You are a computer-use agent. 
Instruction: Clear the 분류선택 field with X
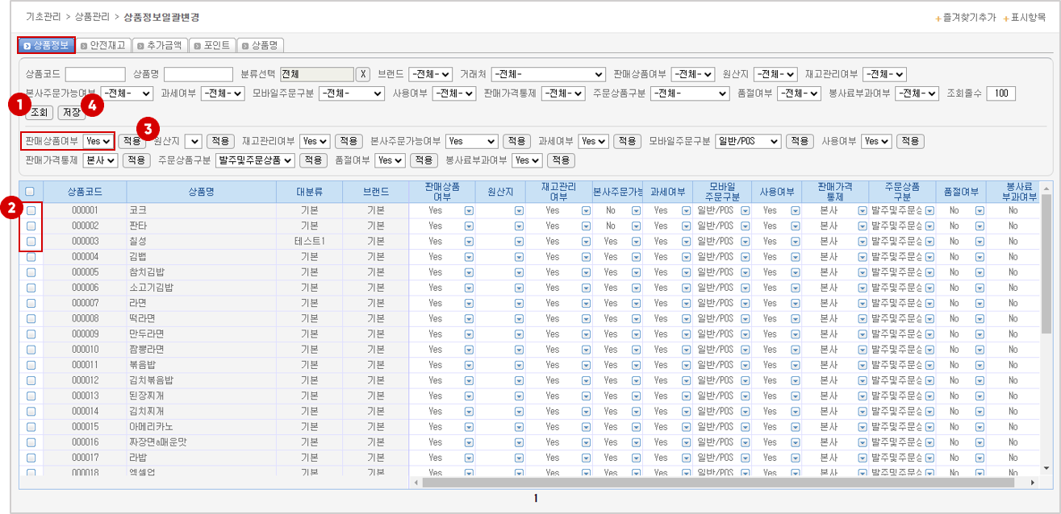(363, 74)
